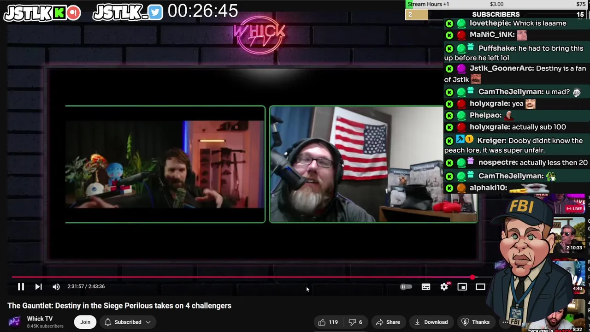
Task: Click username Puffshake in chat
Action: 497,48
